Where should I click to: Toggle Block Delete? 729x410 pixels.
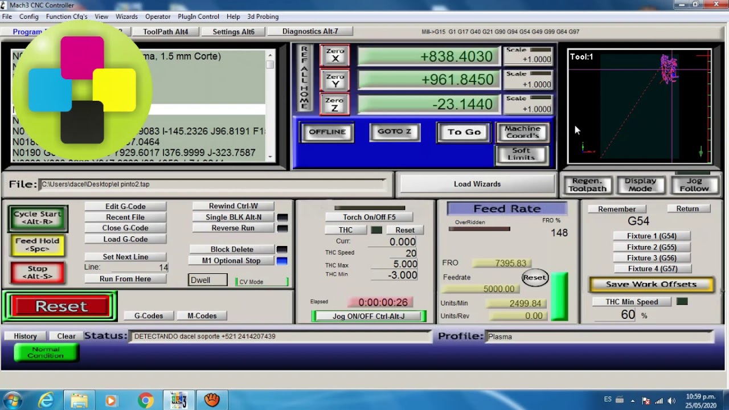232,249
